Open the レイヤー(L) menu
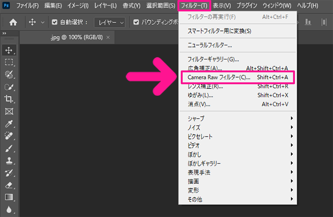Viewport: 333px width, 217px height. pyautogui.click(x=105, y=6)
